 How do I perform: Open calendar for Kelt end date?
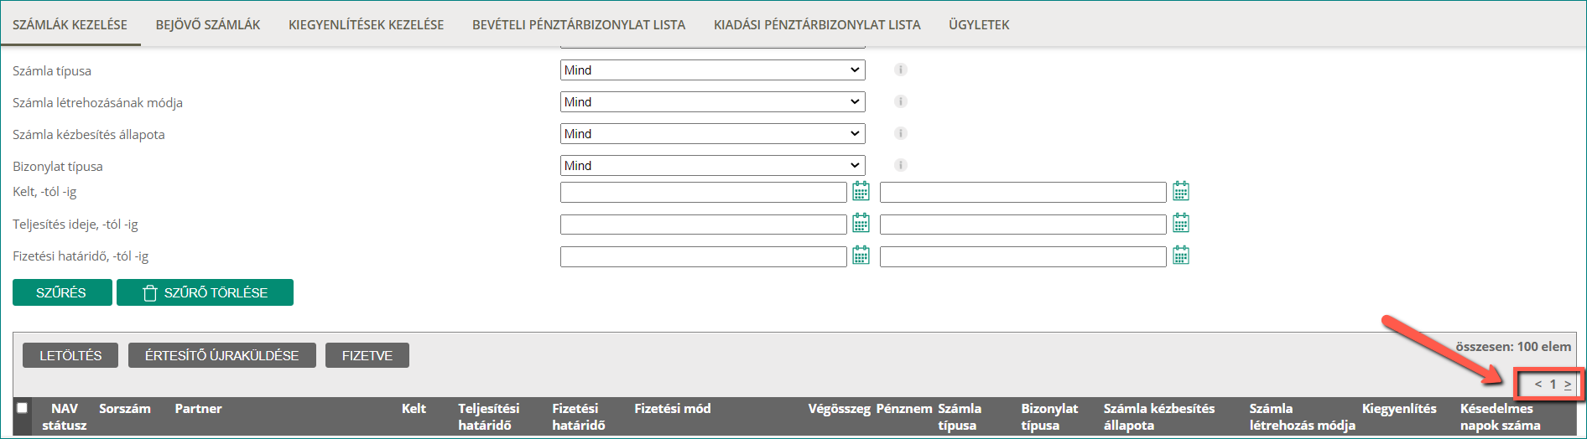tap(1181, 191)
